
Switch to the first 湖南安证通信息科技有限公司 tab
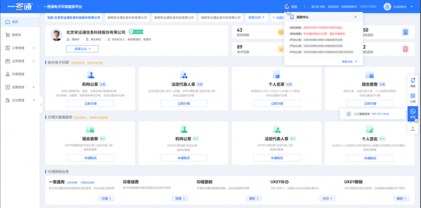click(x=127, y=17)
